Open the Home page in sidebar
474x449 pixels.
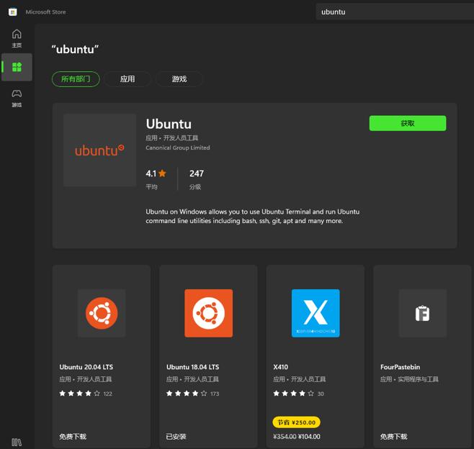pos(17,38)
